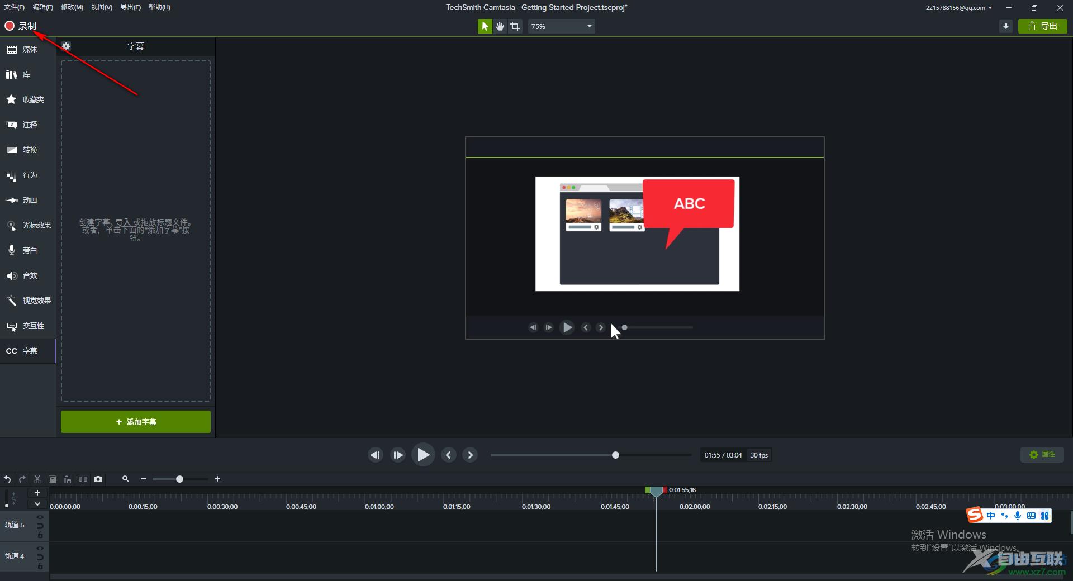The width and height of the screenshot is (1073, 581).
Task: Select the Crop tool
Action: click(x=515, y=26)
